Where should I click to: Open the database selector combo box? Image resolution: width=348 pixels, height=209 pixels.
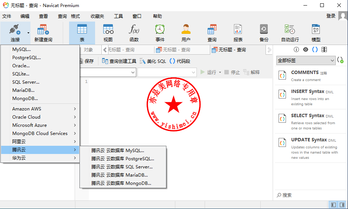[167, 72]
